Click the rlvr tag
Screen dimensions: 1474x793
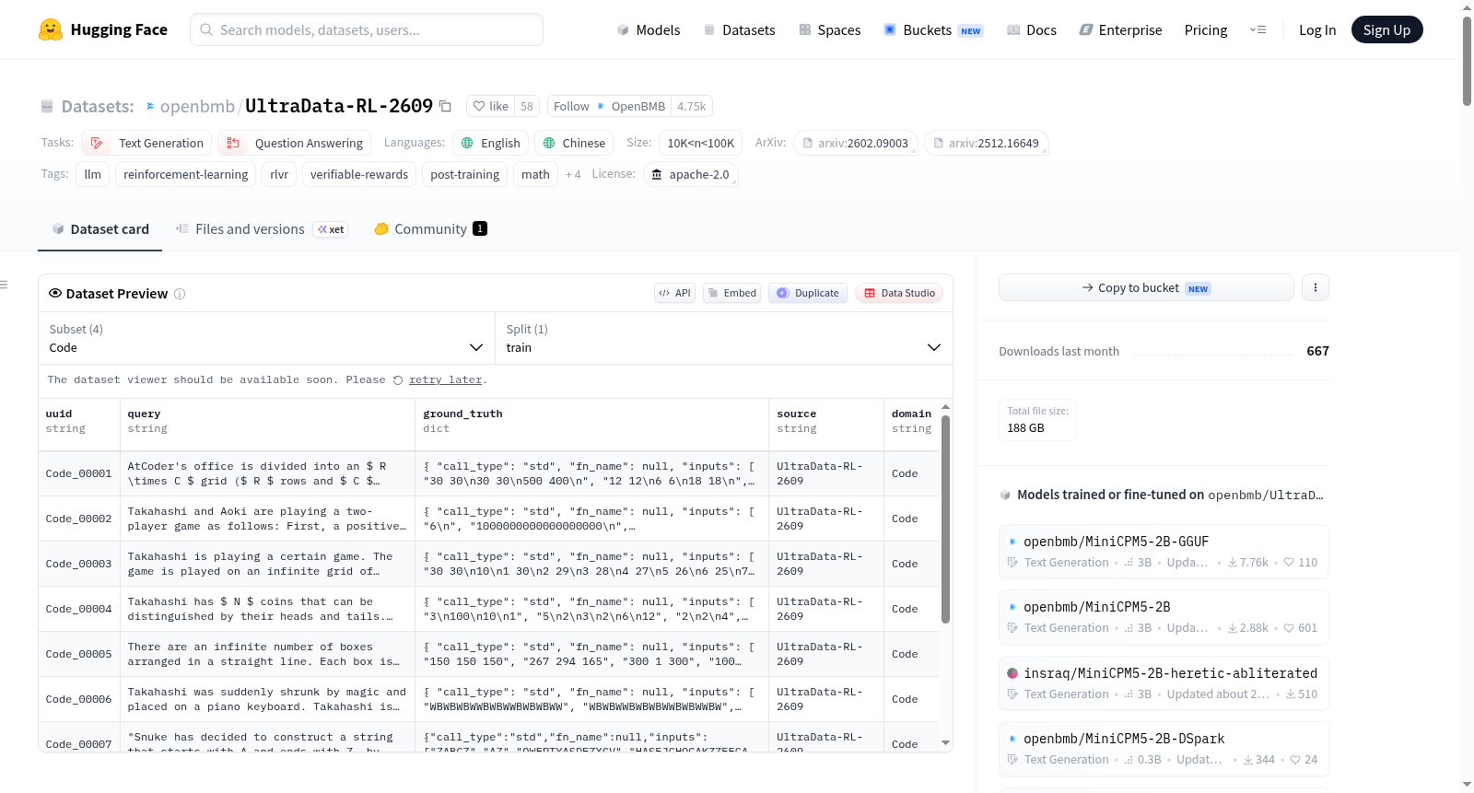tap(279, 174)
